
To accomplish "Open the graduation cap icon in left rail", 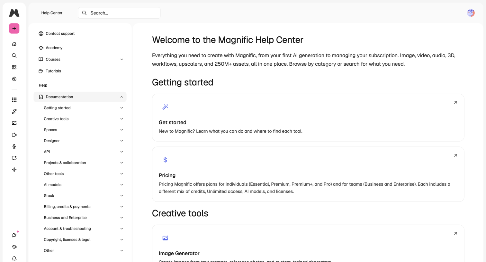I will pos(14,247).
